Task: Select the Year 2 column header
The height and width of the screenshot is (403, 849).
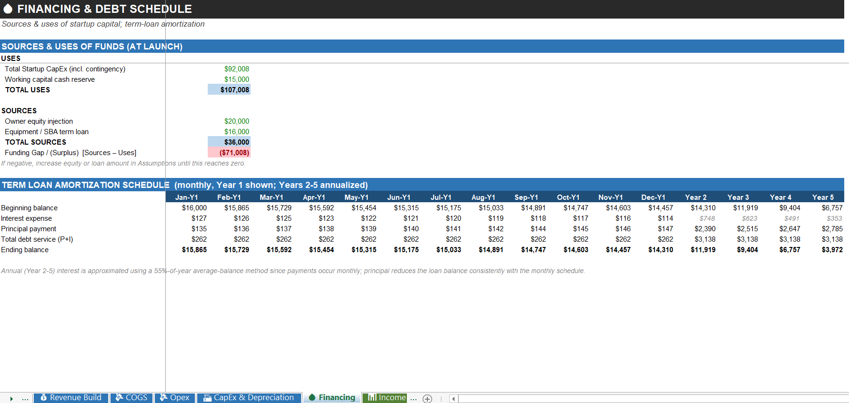Action: coord(696,197)
